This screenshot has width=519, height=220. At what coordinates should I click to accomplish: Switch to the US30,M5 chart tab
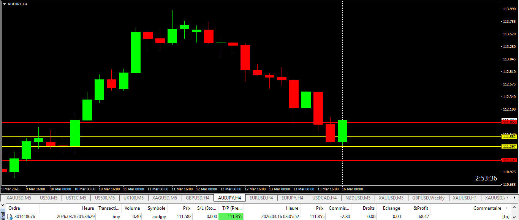(49, 198)
